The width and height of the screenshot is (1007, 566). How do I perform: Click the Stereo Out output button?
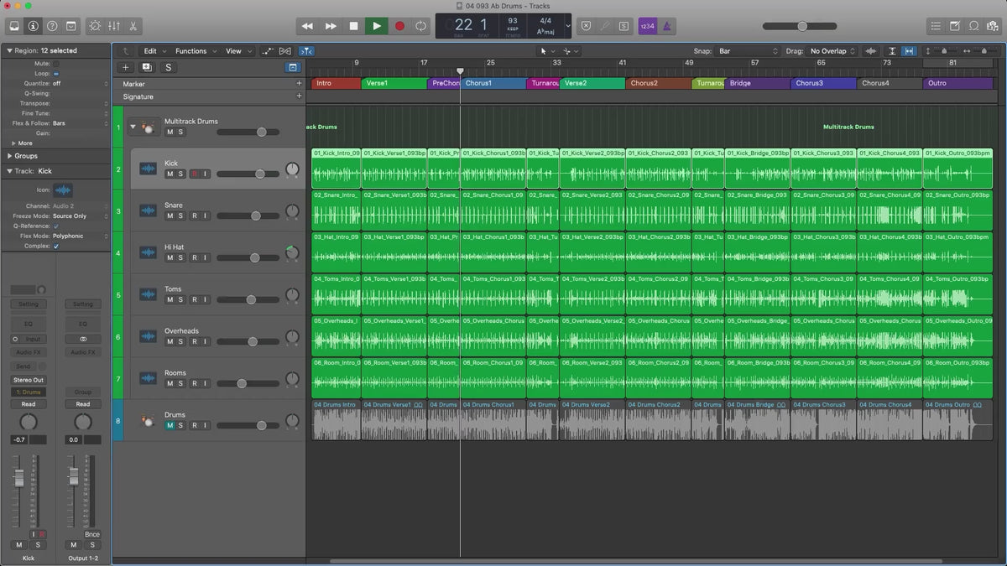[x=29, y=380]
